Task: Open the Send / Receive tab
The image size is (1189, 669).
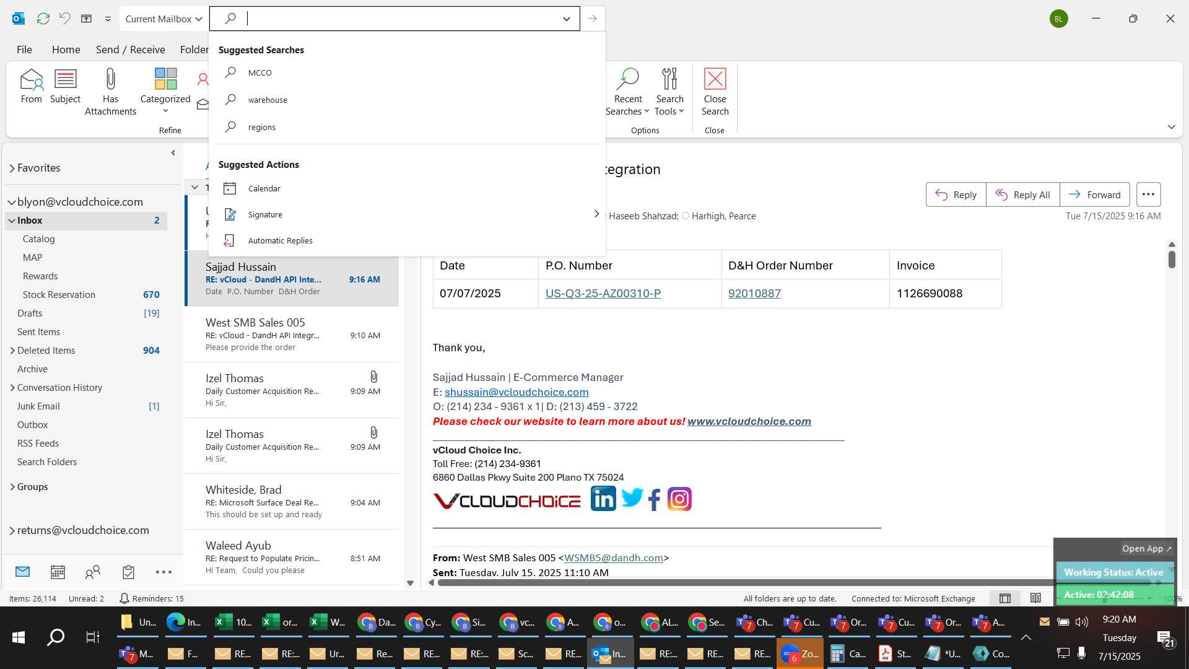Action: point(130,50)
